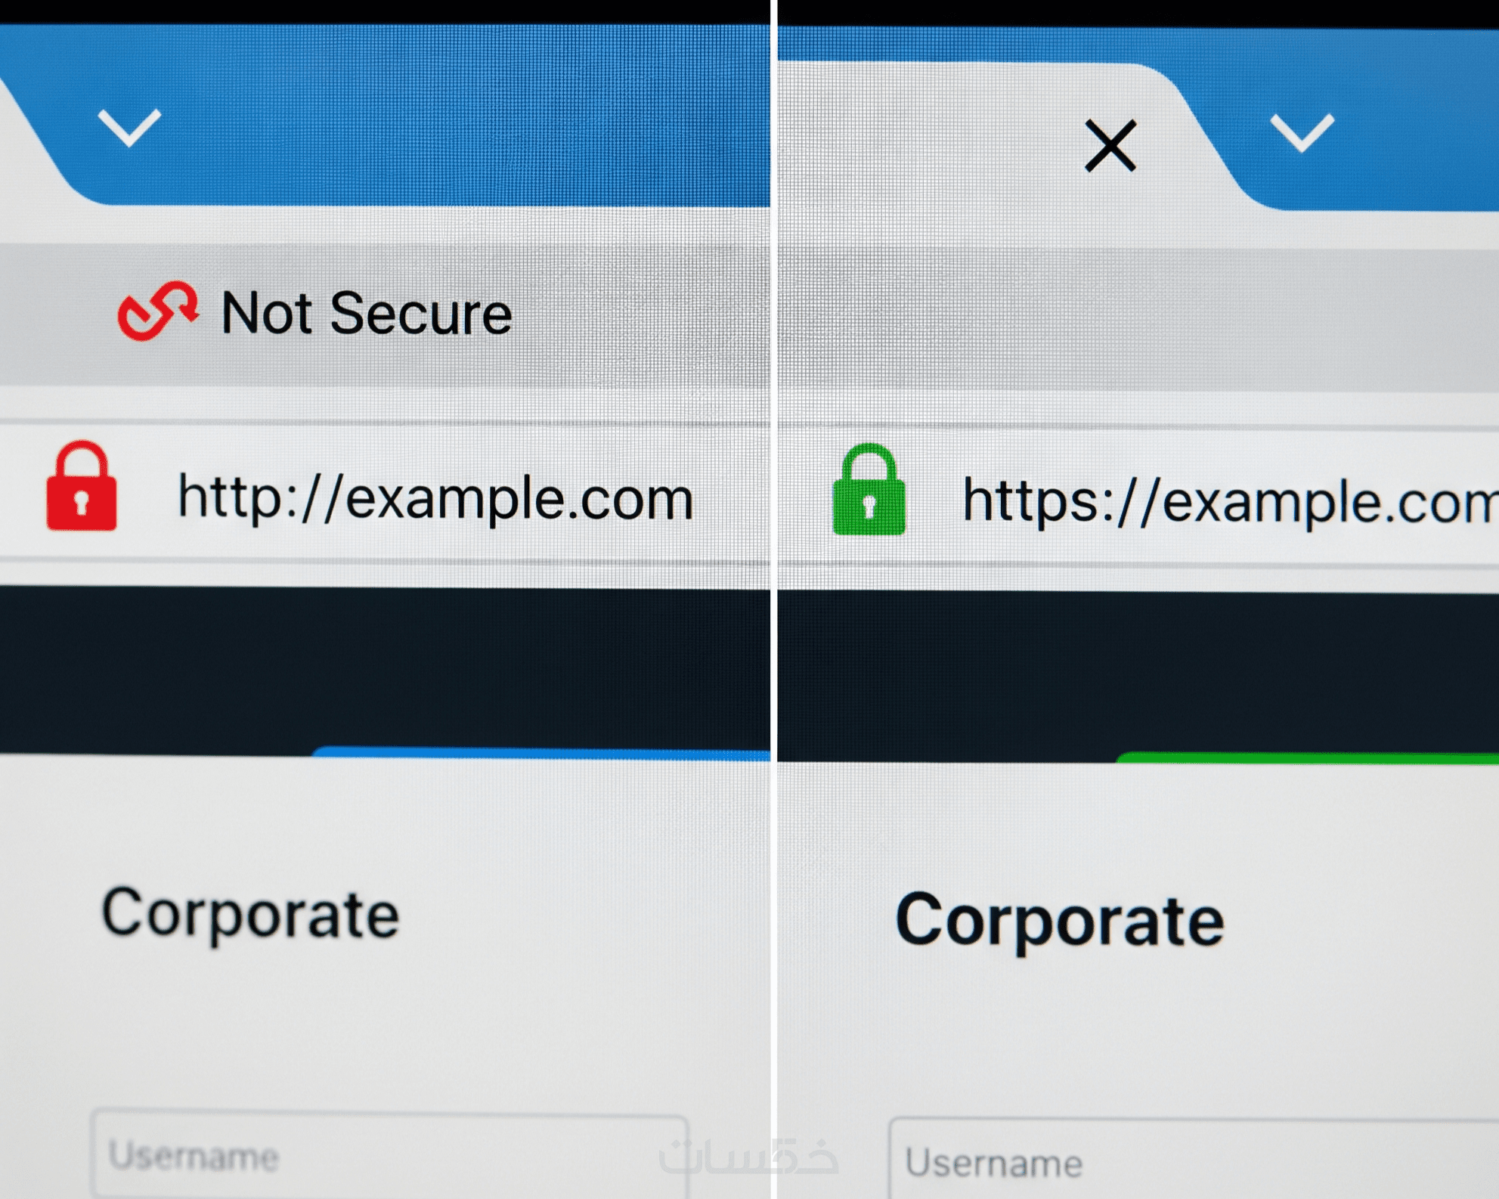The width and height of the screenshot is (1499, 1199).
Task: Close the tab using the black X
Action: click(x=1110, y=145)
